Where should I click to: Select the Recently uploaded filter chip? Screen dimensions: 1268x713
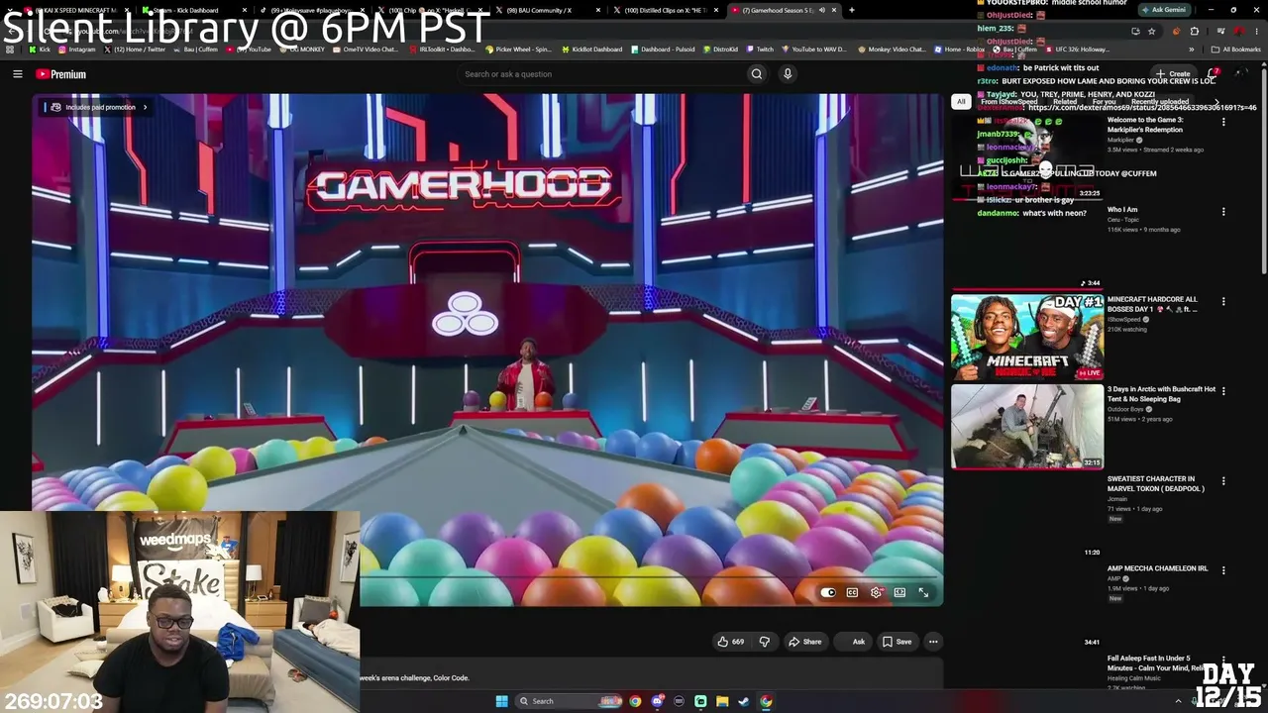click(1160, 101)
